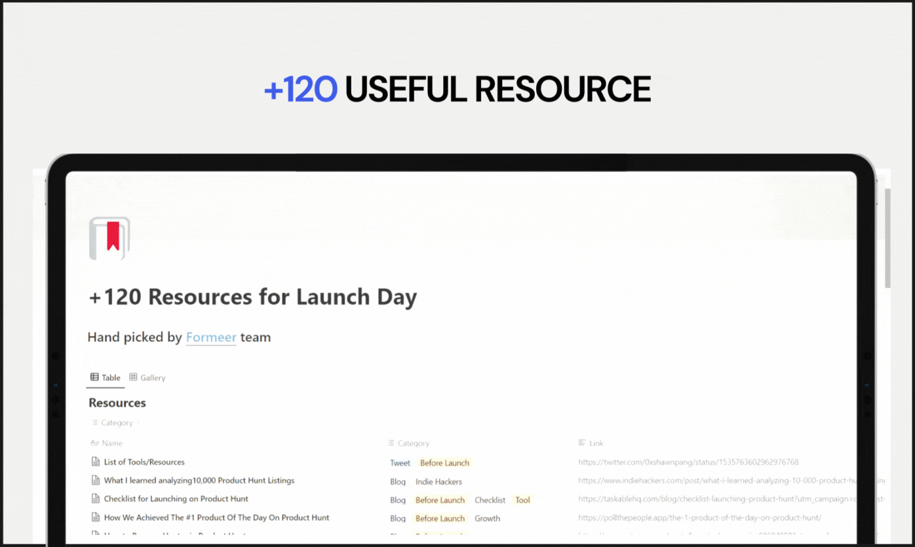This screenshot has width=915, height=547.
Task: Click the Category column header
Action: pyautogui.click(x=409, y=443)
